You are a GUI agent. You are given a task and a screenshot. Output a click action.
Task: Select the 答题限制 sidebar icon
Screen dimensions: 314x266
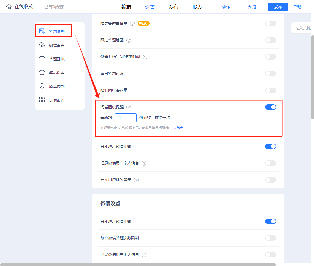(42, 31)
